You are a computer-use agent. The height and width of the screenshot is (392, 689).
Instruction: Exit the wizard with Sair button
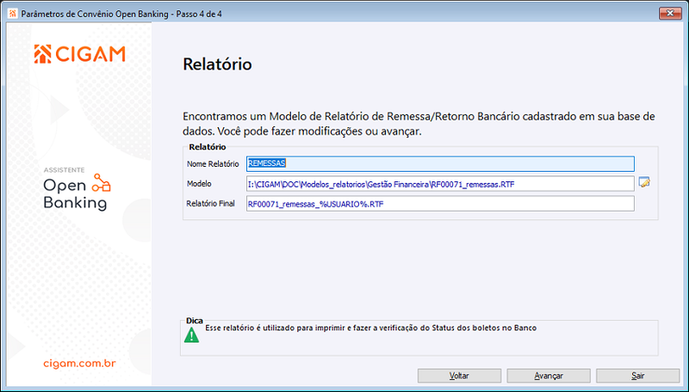tap(637, 376)
